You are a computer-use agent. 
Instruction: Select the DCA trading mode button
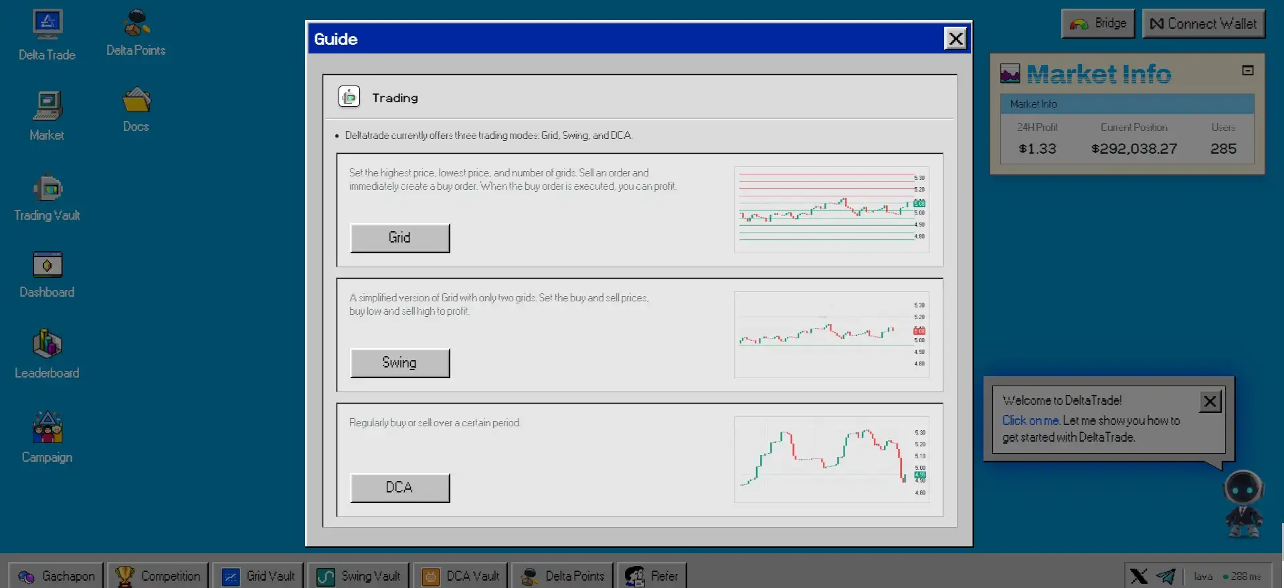pos(399,488)
